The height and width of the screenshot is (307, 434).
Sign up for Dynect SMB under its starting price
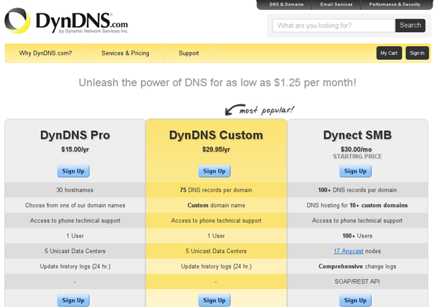355,172
